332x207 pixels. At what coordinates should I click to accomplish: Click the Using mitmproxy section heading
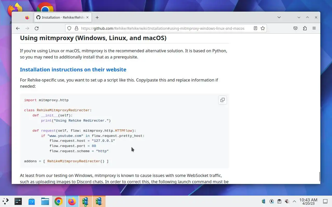[x=93, y=38]
